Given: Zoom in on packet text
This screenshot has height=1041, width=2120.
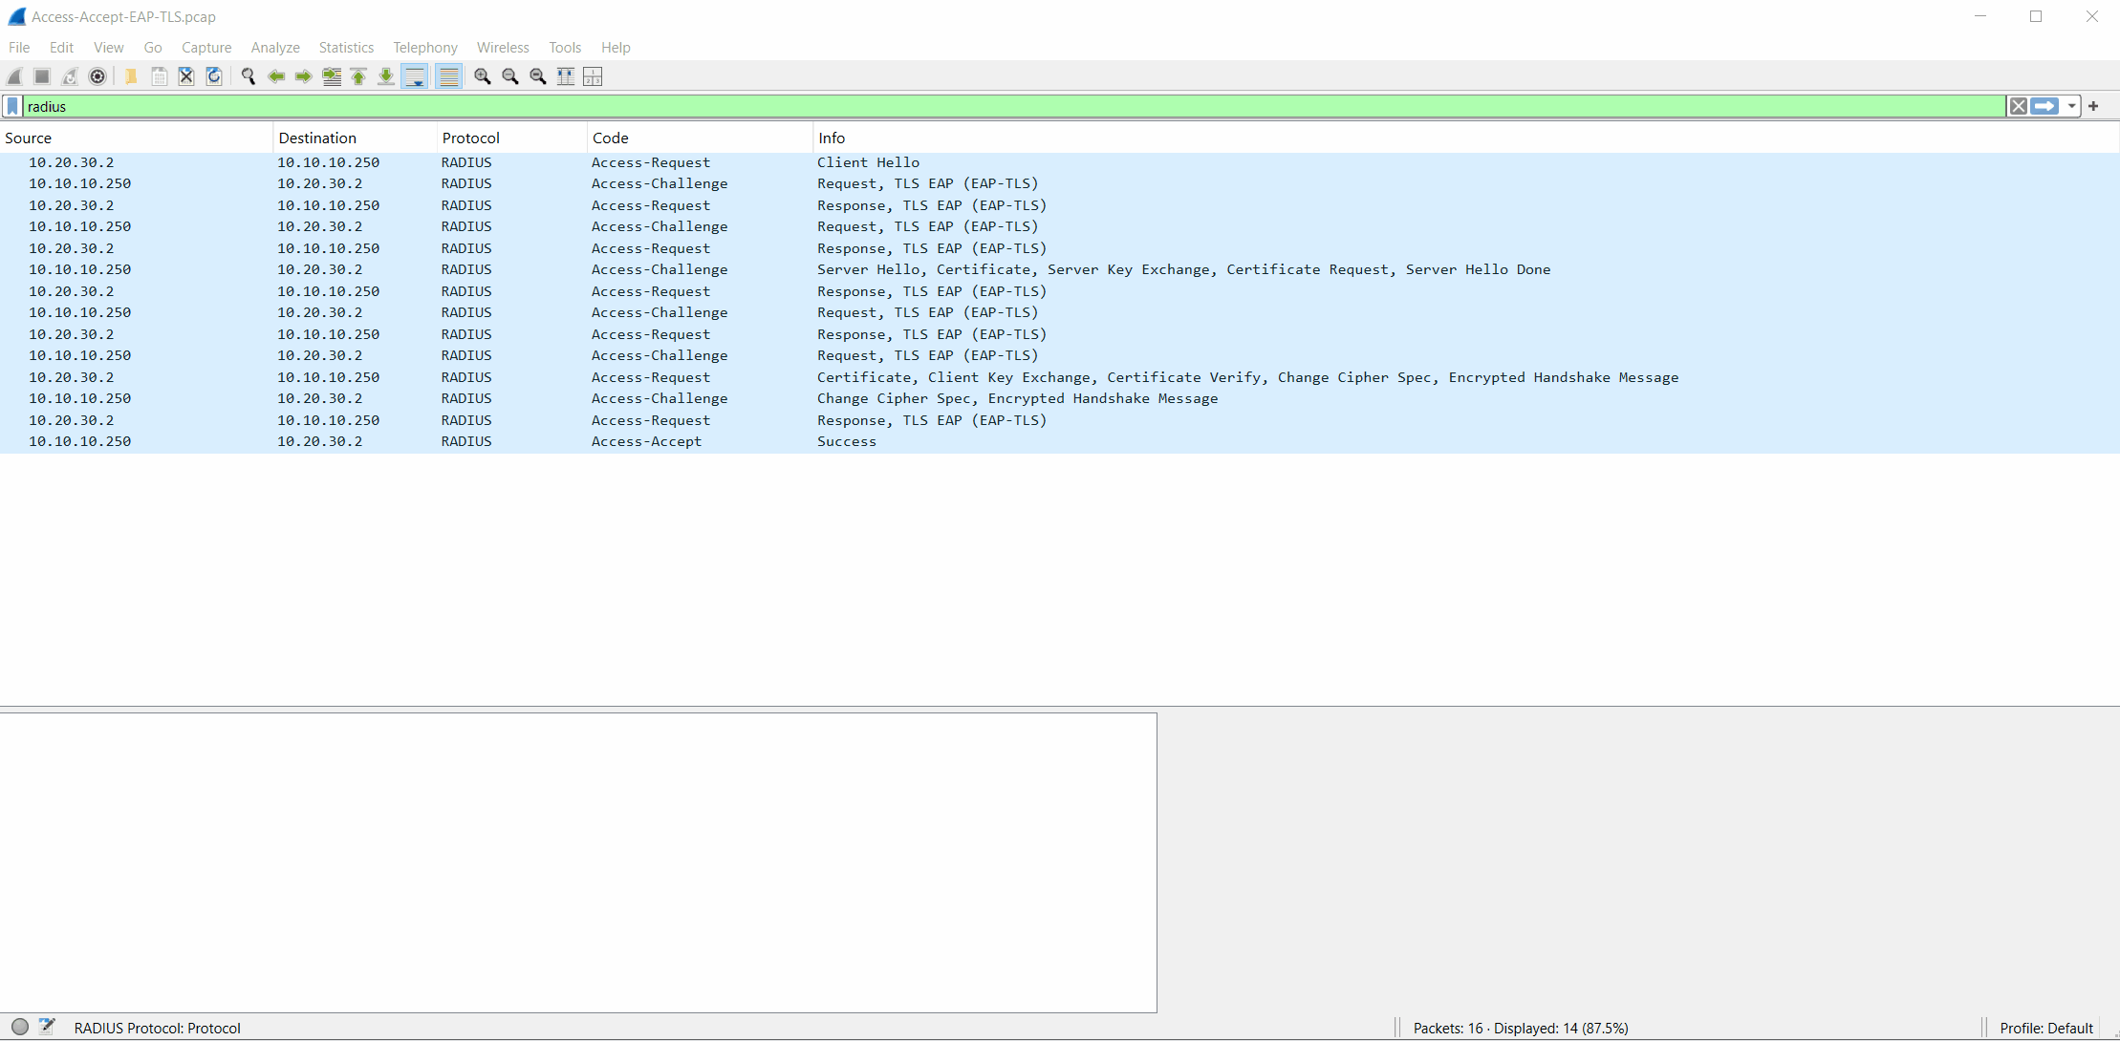Looking at the screenshot, I should (x=483, y=76).
